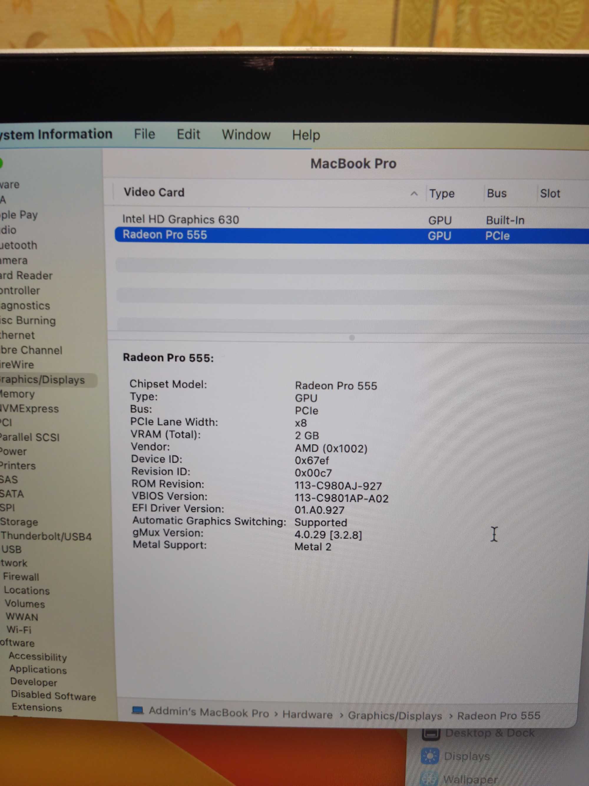Viewport: 589px width, 786px height.
Task: Open Desktop & Dock in System Settings
Action: [478, 733]
